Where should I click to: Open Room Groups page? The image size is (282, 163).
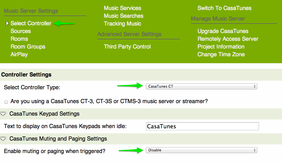[28, 47]
